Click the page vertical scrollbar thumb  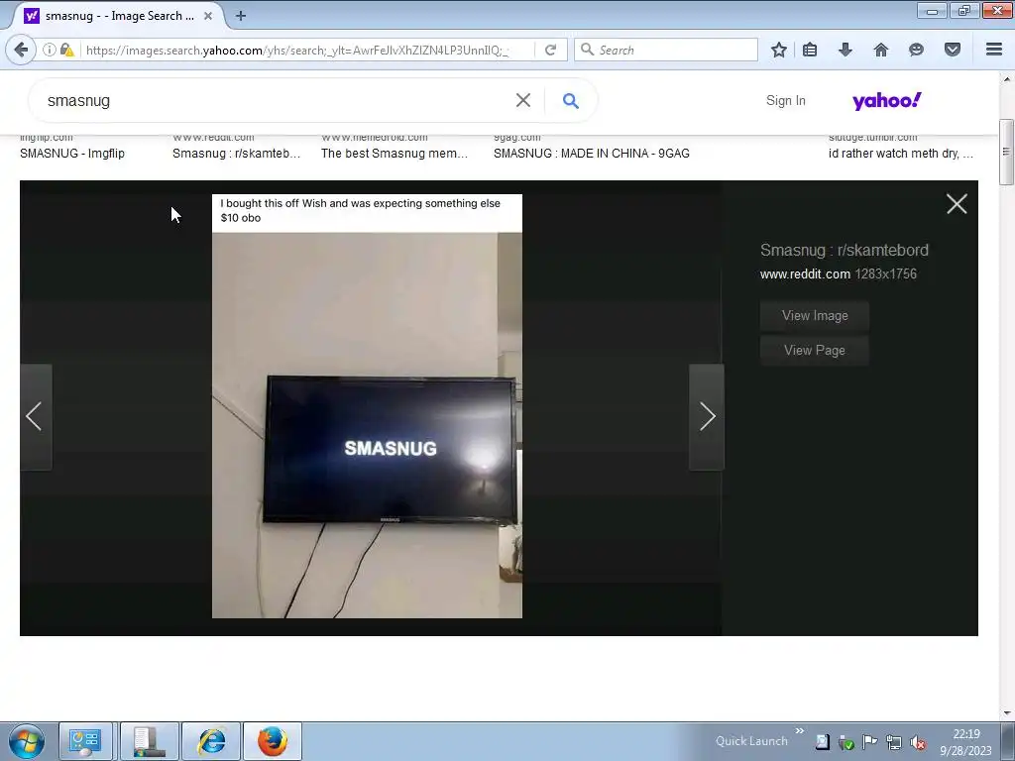tap(1006, 152)
